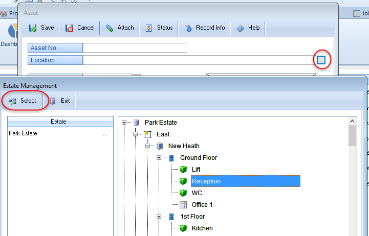Click the Reception green cube icon

[183, 181]
